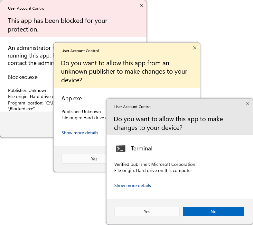Click the App.exe file name
Image resolution: width=253 pixels, height=225 pixels.
(x=71, y=98)
